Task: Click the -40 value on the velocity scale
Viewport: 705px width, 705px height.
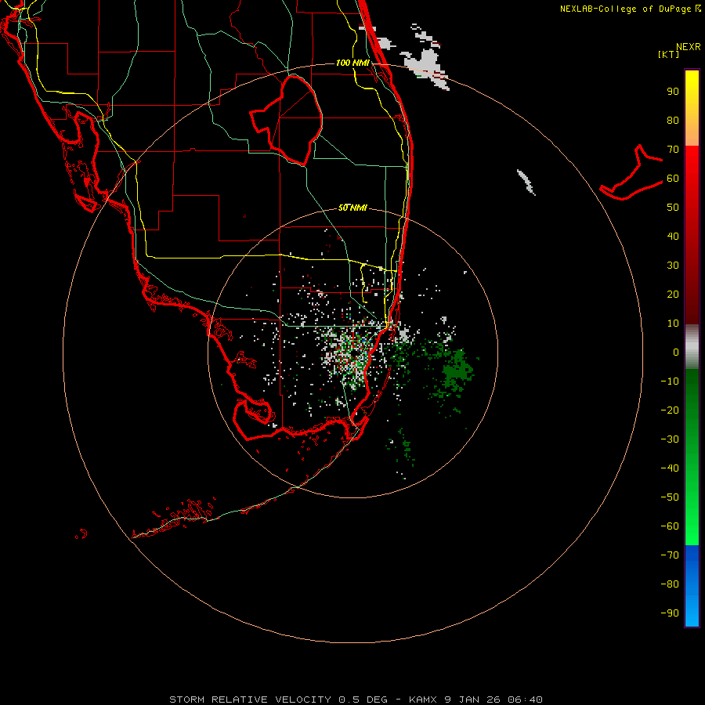Action: [670, 468]
